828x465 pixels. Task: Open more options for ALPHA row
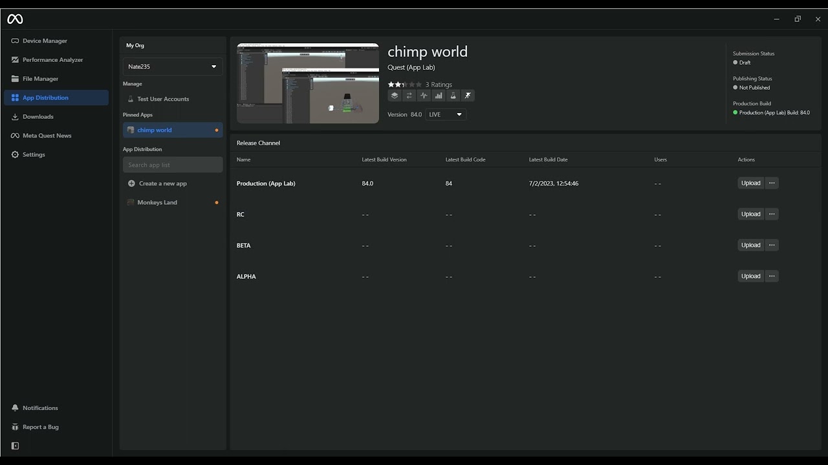point(772,276)
